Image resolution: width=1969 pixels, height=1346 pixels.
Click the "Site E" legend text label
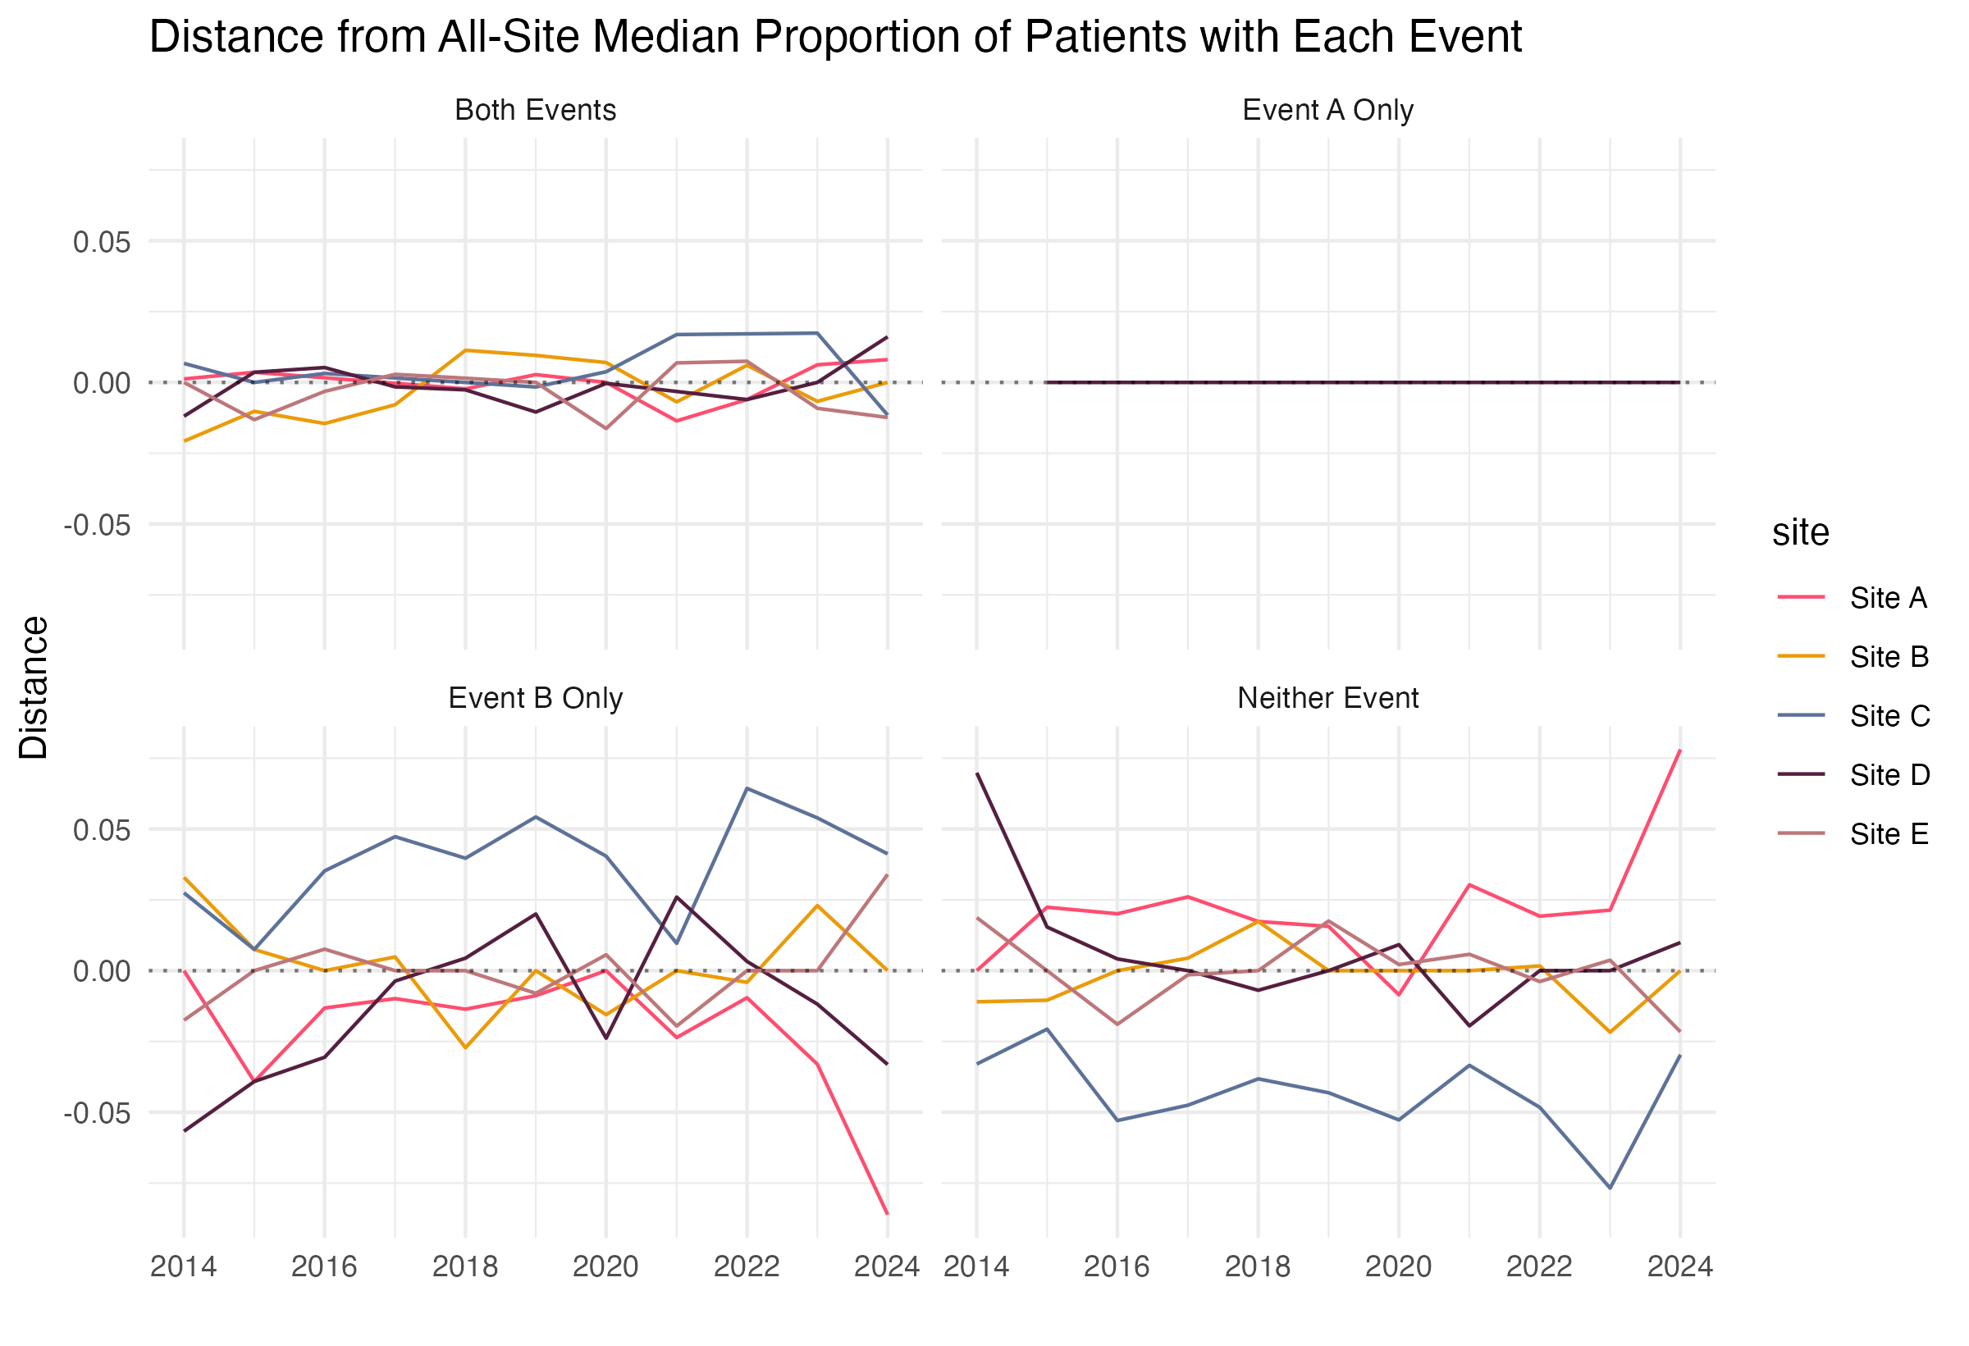click(1889, 833)
